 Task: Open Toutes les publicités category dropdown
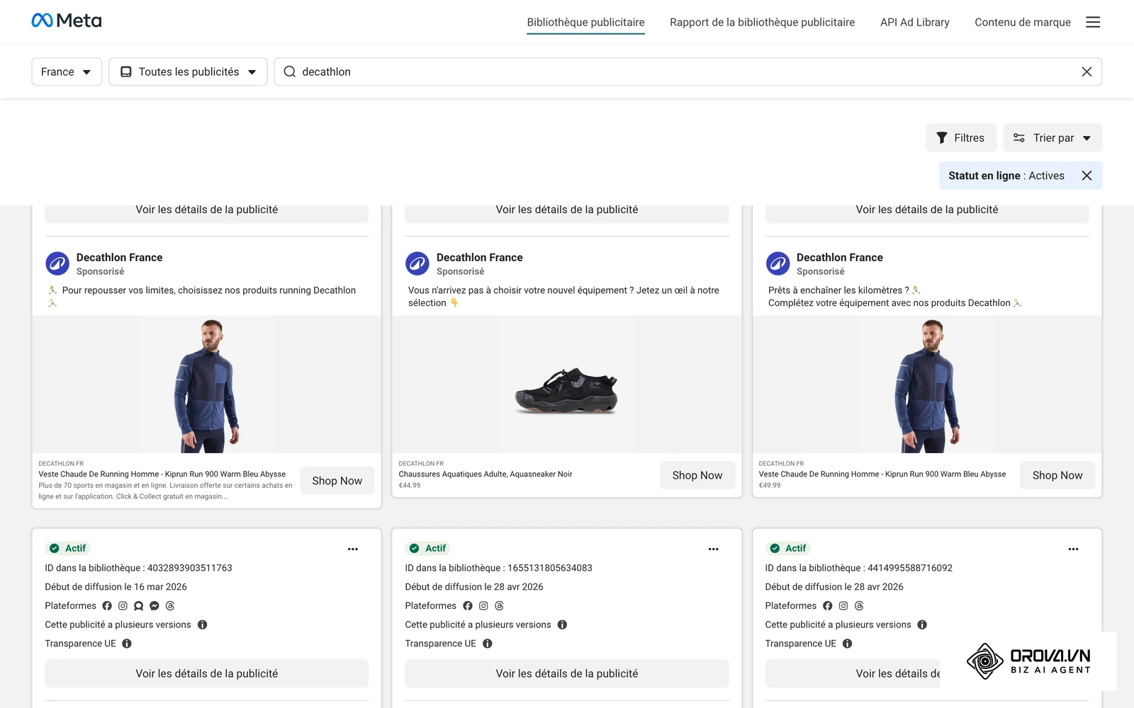188,72
